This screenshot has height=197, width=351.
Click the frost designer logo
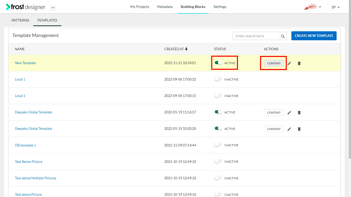26,7
